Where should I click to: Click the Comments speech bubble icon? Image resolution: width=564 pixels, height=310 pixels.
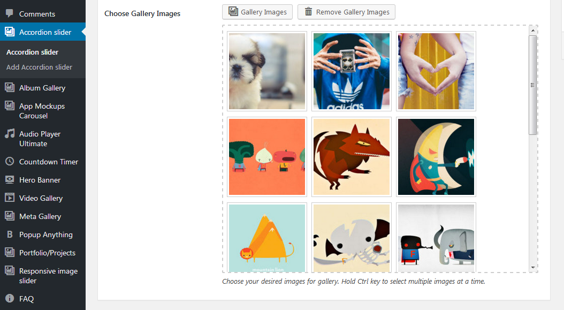tap(10, 14)
